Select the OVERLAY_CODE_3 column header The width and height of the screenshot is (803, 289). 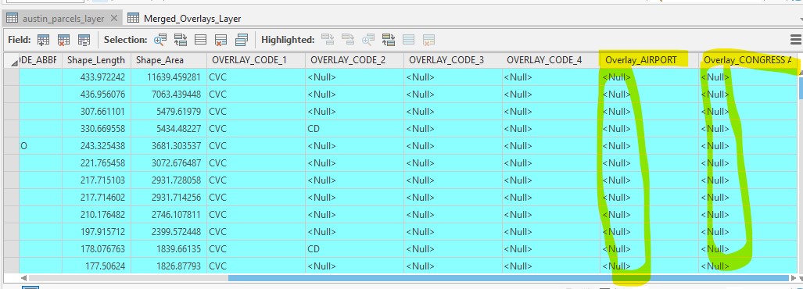tap(453, 60)
